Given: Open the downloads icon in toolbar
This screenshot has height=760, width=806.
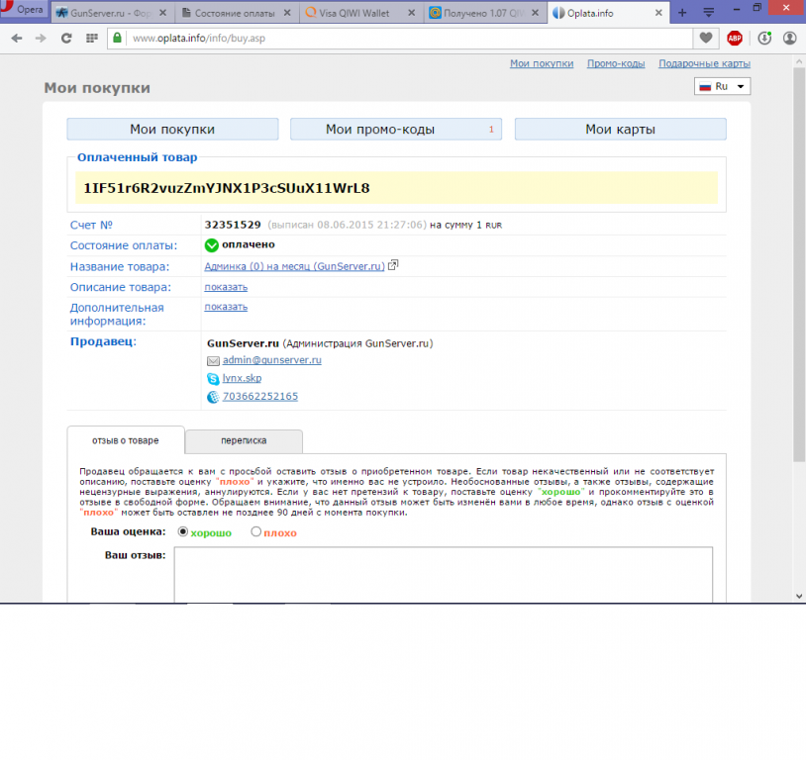Looking at the screenshot, I should click(x=764, y=38).
